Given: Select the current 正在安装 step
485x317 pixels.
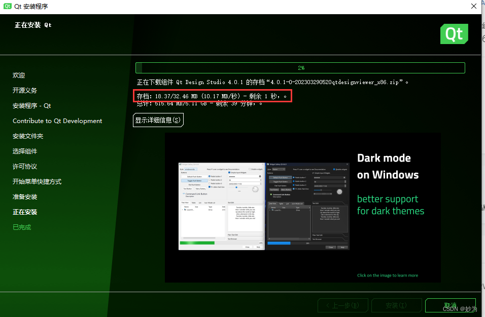Looking at the screenshot, I should point(25,212).
